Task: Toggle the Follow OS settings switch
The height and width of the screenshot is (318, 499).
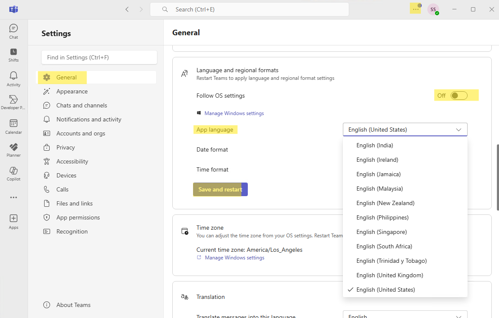Action: click(x=459, y=96)
